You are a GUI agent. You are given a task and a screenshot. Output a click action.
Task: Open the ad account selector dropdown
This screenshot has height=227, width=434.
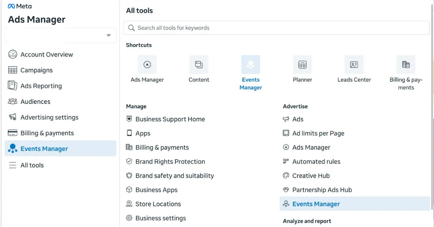point(60,35)
